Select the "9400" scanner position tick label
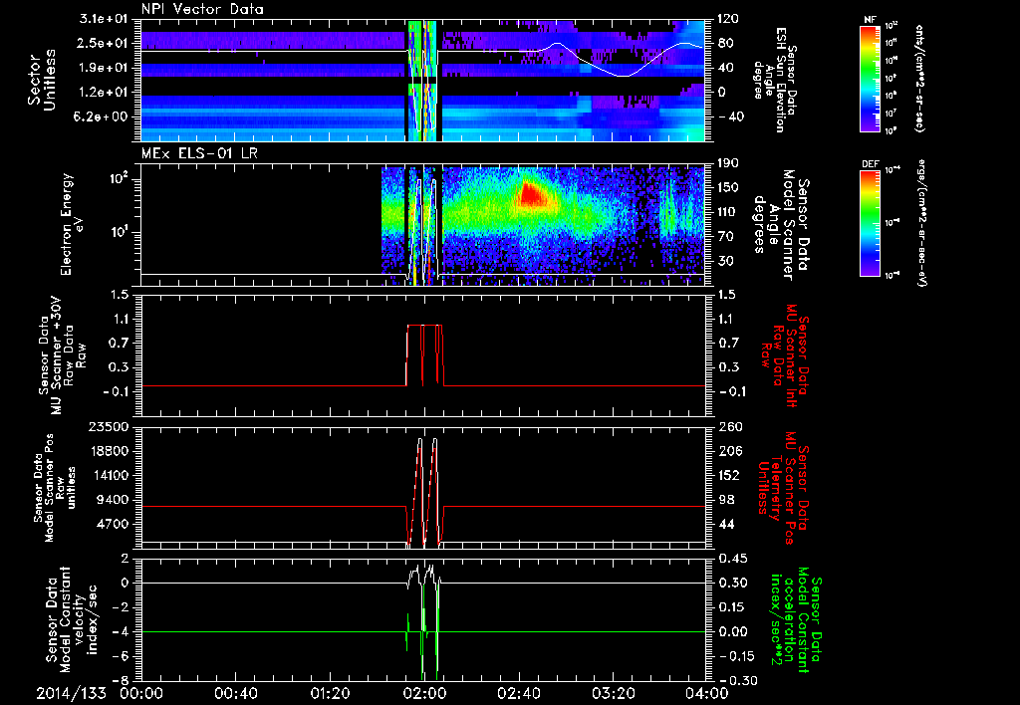Screen dimensions: 1020x705 115,500
